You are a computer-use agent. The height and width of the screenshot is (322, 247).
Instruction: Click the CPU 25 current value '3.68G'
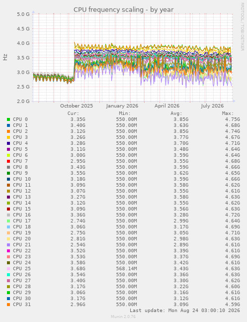pos(78,268)
